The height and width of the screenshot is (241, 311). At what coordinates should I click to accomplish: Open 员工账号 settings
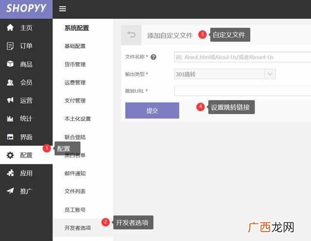(75, 209)
